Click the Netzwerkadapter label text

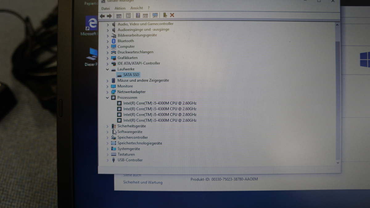point(131,92)
